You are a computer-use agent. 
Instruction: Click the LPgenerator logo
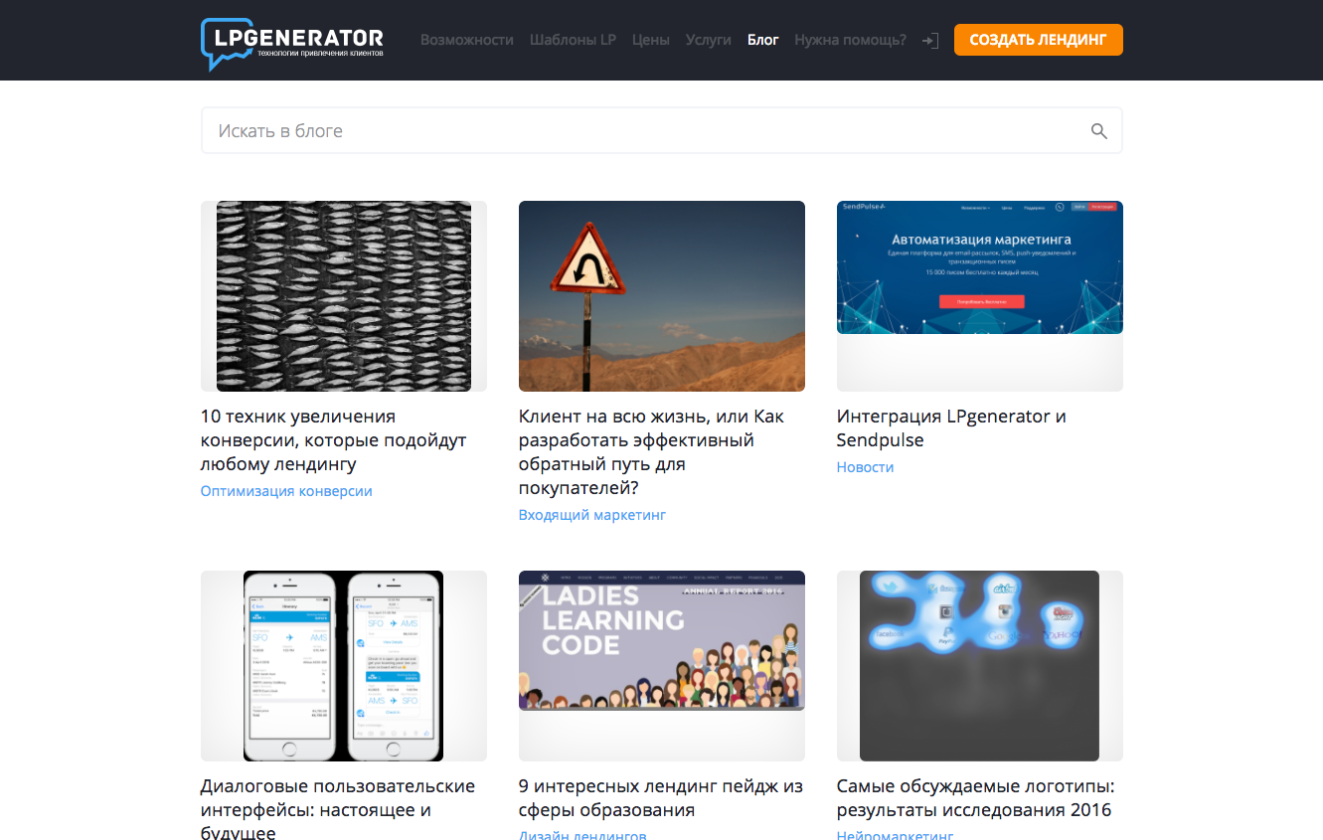[291, 44]
